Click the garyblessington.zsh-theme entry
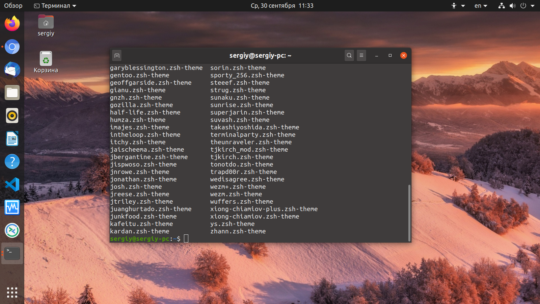The height and width of the screenshot is (304, 540). pos(156,68)
